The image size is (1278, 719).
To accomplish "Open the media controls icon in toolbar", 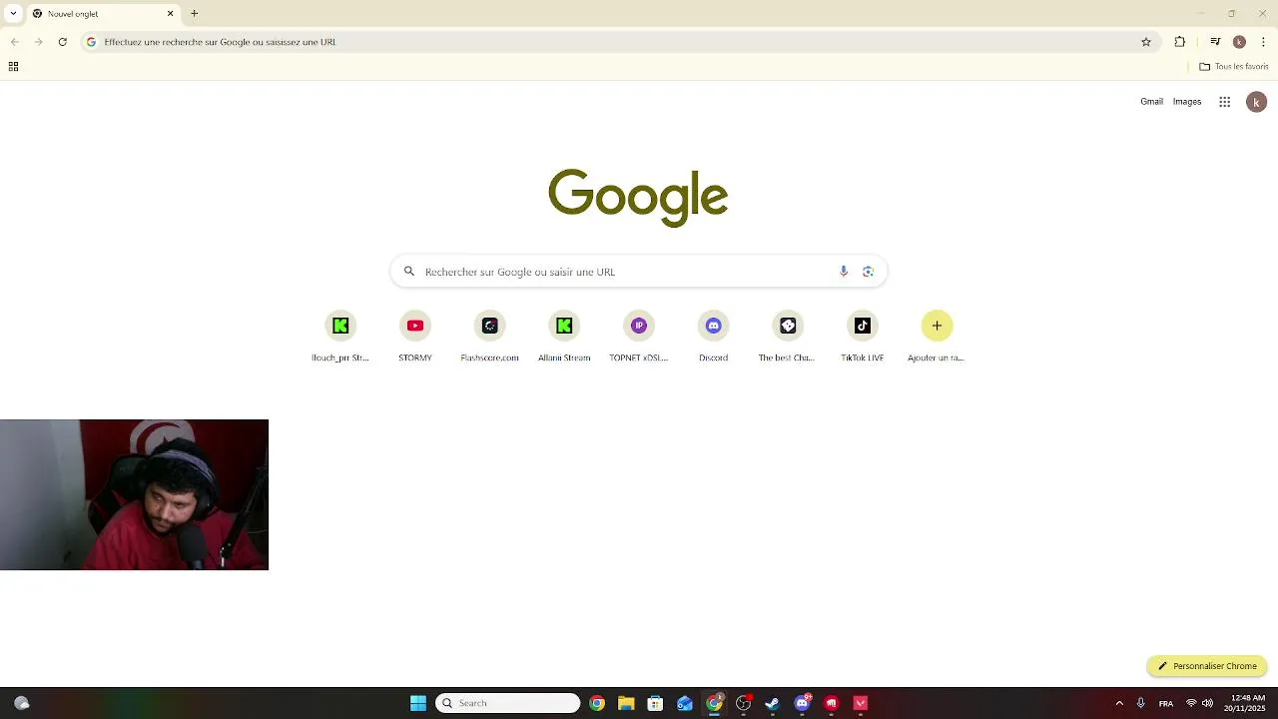I will [x=1215, y=42].
